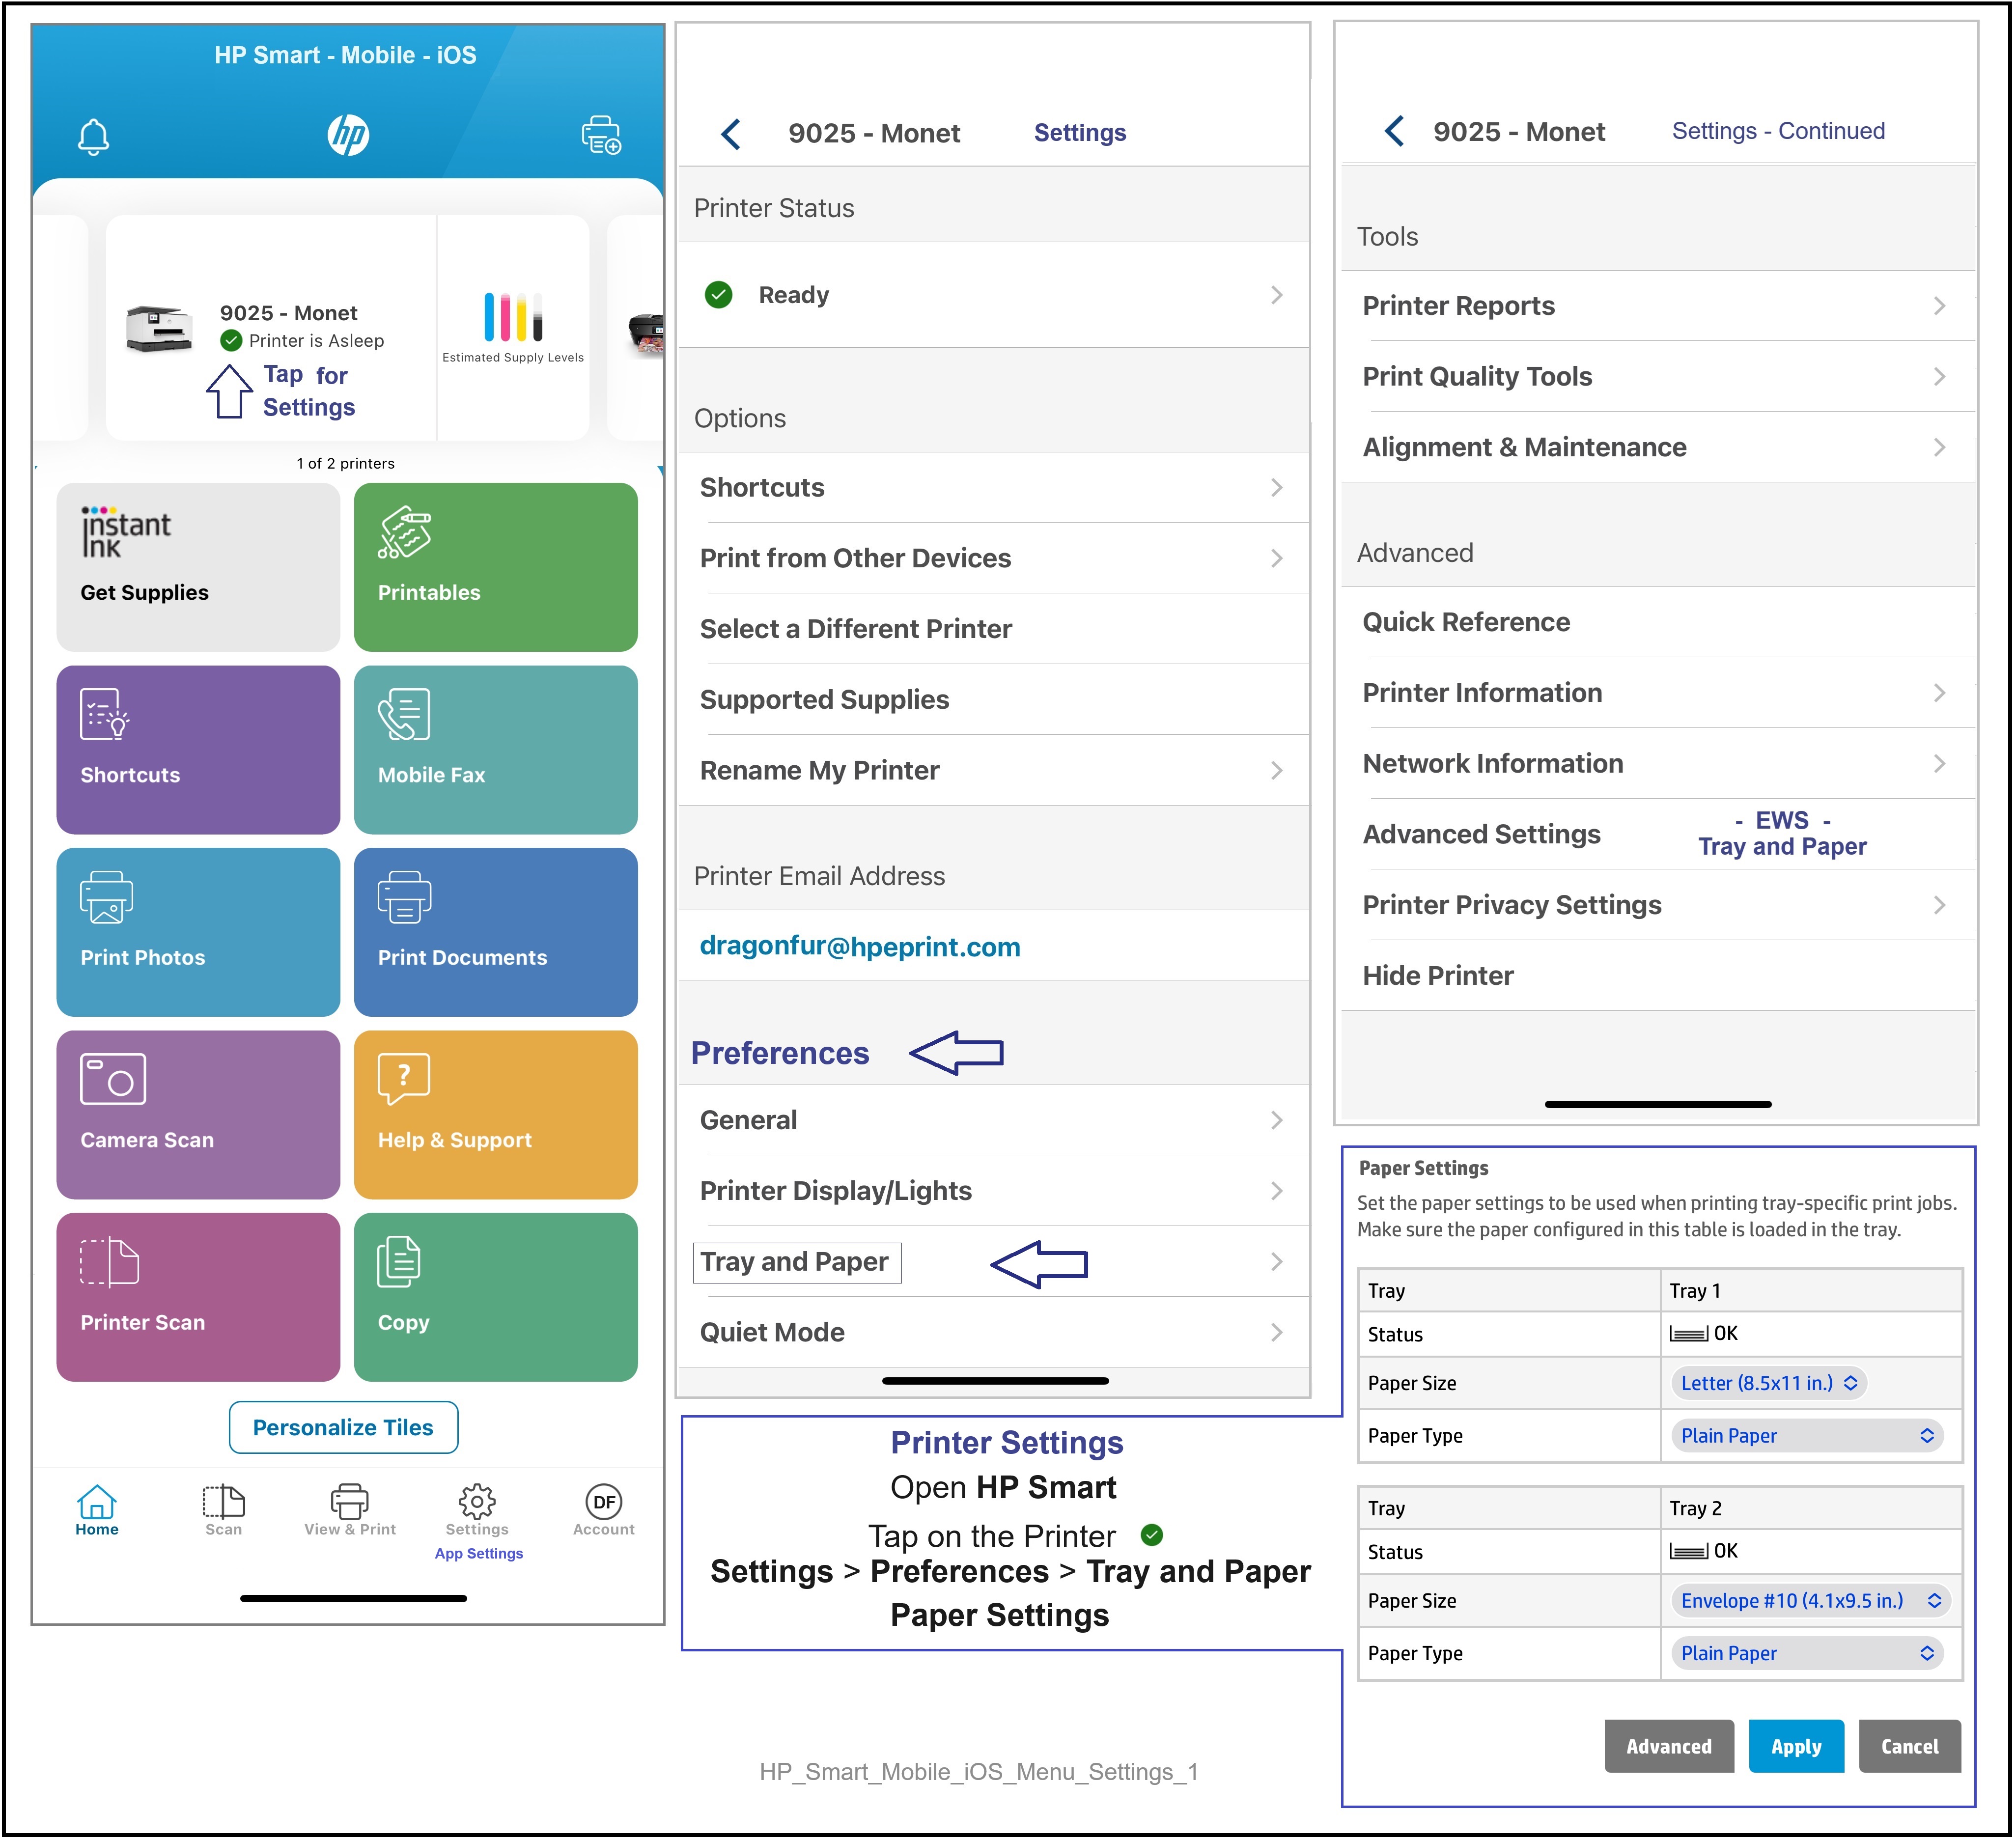Open the dragonfur@hpeprint.com email link
Image resolution: width=2016 pixels, height=1839 pixels.
pyautogui.click(x=860, y=946)
